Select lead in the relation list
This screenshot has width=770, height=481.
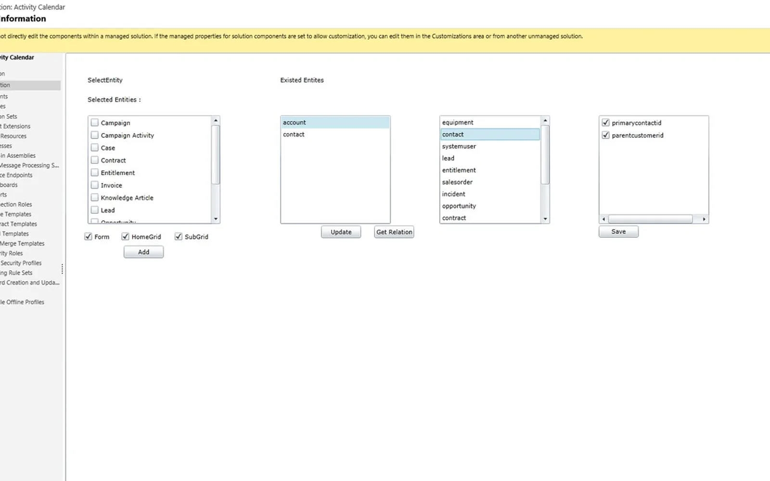pyautogui.click(x=490, y=158)
